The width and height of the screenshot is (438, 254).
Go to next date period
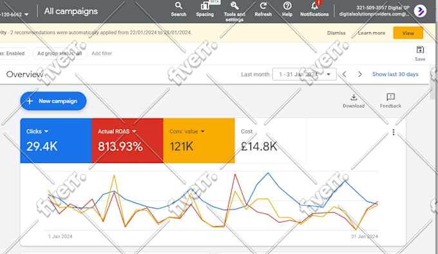[360, 74]
